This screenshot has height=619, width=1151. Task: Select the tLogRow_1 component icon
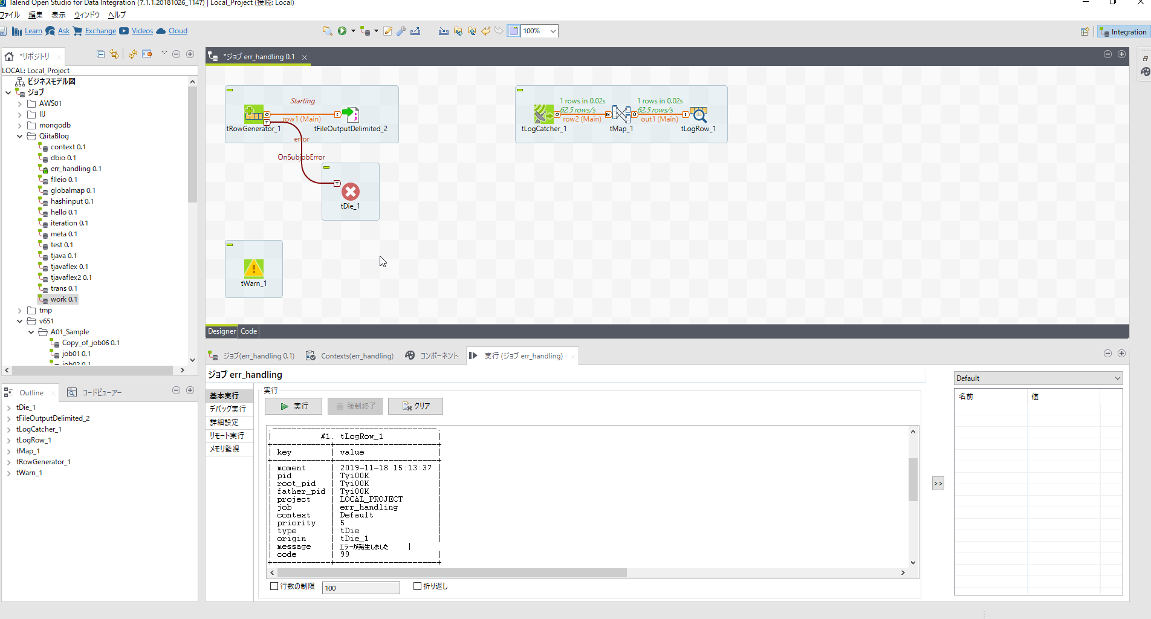pyautogui.click(x=698, y=114)
